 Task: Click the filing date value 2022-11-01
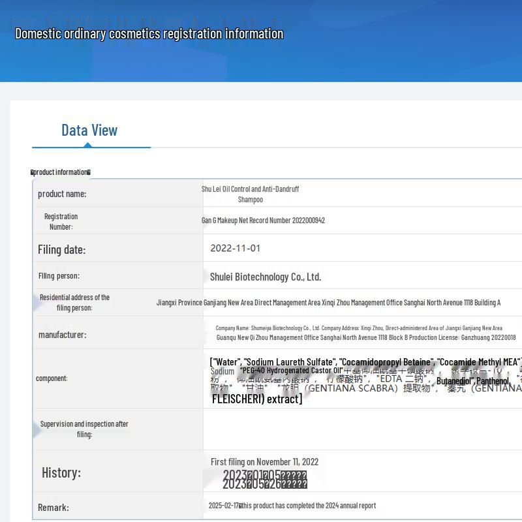pos(235,248)
